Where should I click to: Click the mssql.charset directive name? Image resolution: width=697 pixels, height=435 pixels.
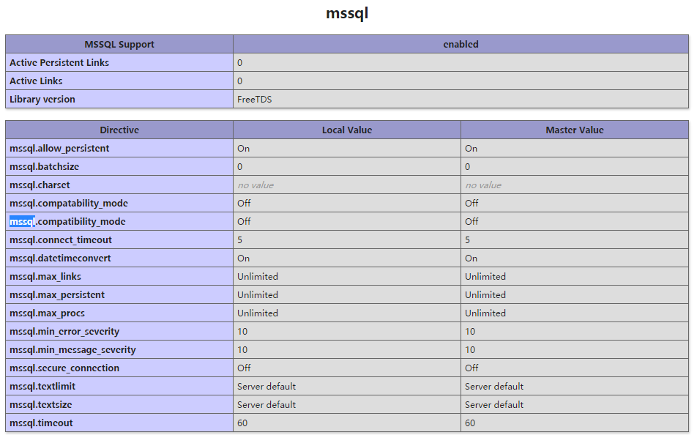40,185
